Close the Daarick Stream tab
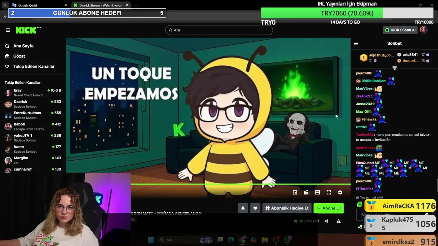Screen dimensions: 438x246 click(127, 5)
